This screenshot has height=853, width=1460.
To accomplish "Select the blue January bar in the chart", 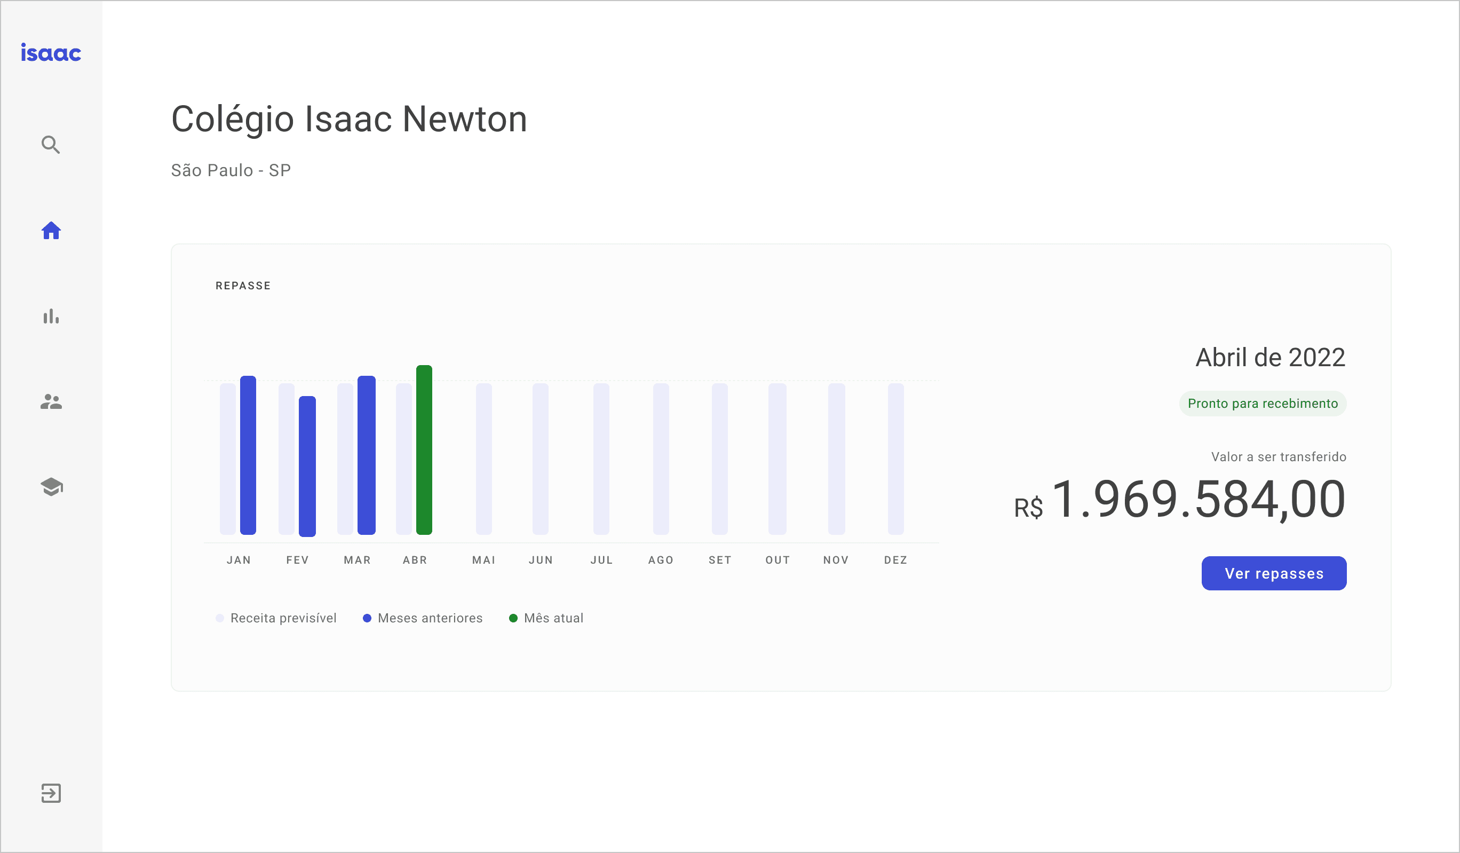I will pos(248,455).
